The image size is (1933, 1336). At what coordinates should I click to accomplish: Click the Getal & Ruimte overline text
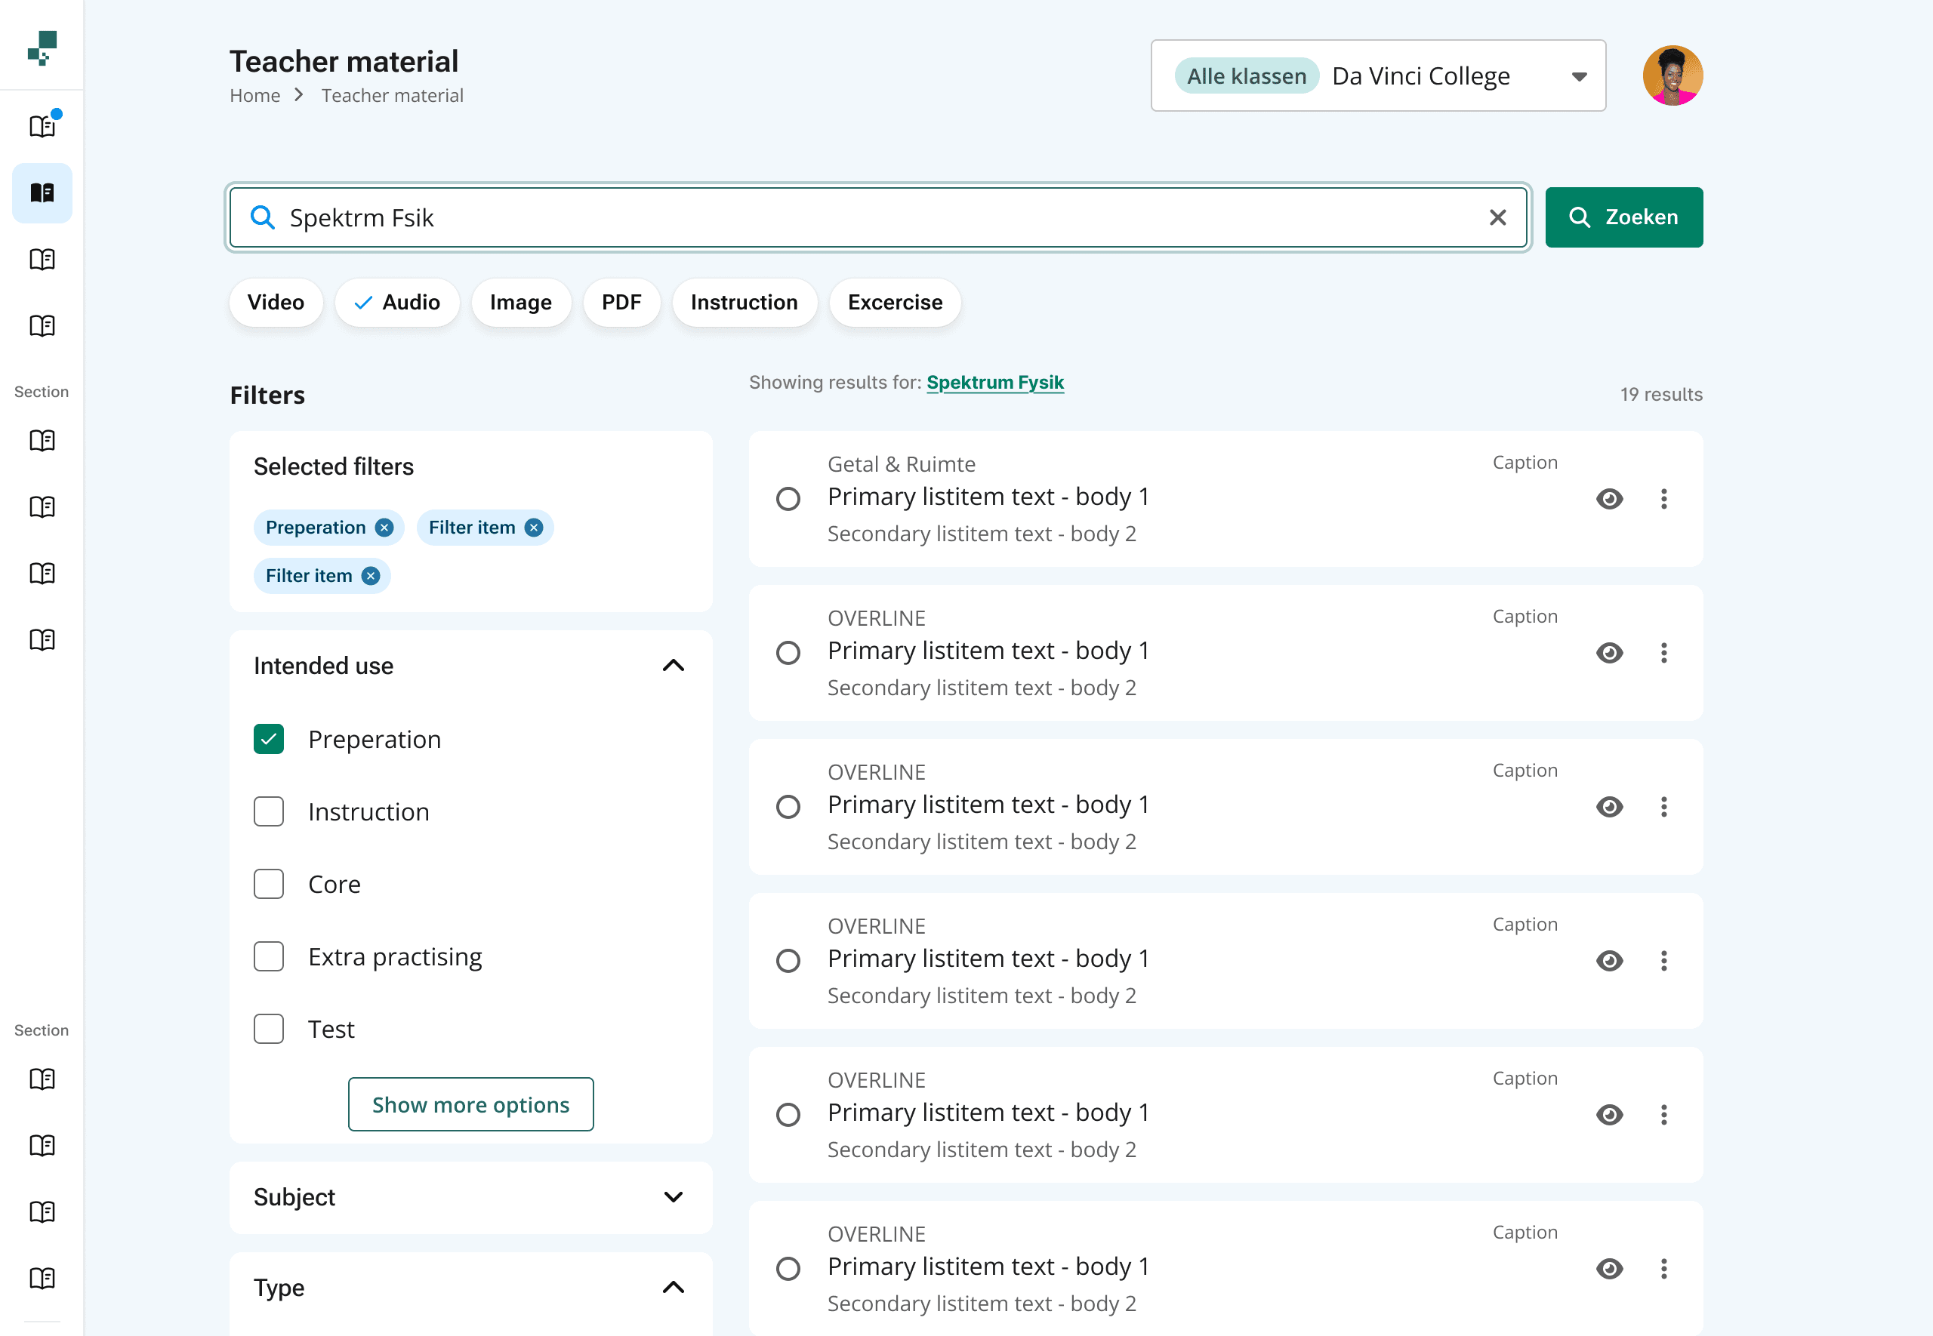tap(901, 465)
